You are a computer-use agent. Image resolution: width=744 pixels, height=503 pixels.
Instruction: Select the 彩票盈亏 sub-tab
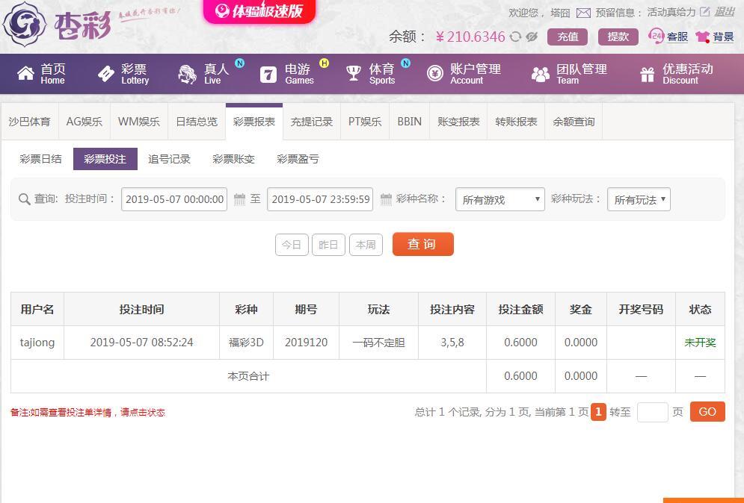(x=298, y=159)
